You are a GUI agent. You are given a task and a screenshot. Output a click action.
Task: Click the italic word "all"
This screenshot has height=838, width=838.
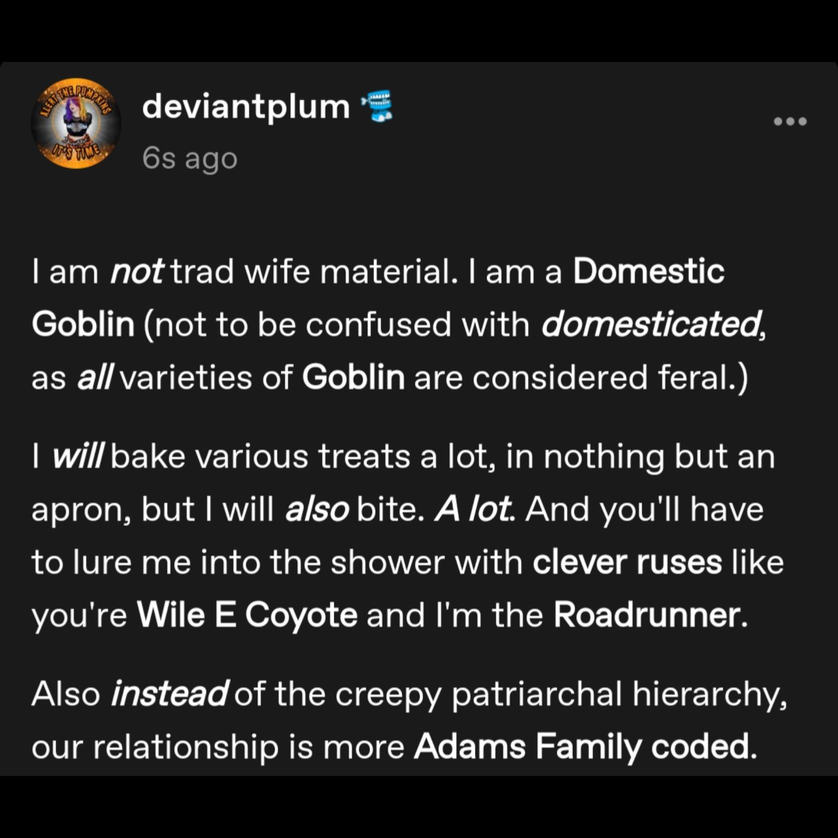point(94,378)
